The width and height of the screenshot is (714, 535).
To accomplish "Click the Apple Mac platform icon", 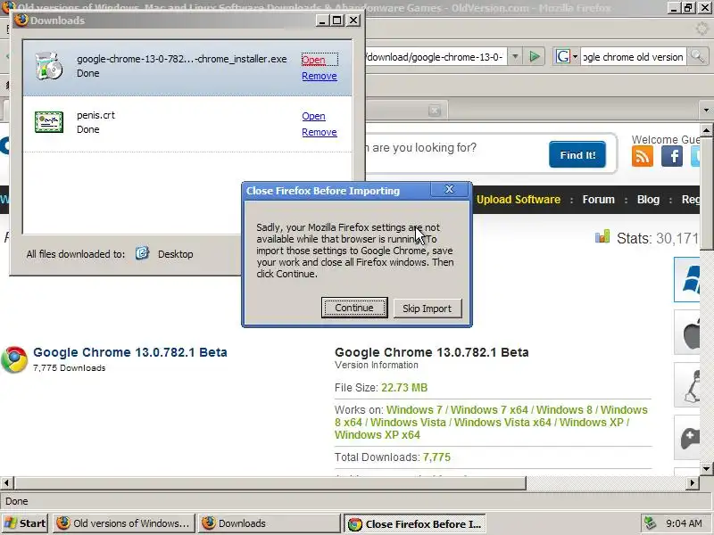I will click(687, 332).
